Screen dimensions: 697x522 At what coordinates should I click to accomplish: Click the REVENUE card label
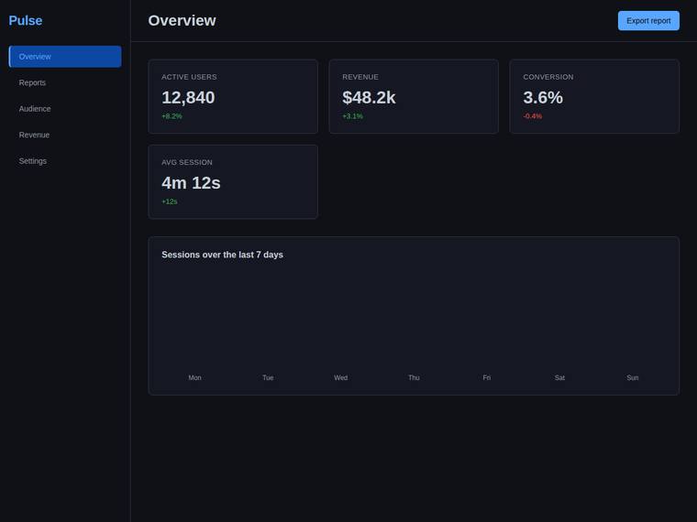pyautogui.click(x=360, y=77)
